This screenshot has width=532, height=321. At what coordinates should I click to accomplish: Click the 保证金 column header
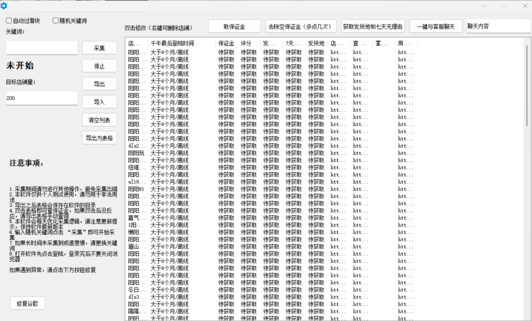(225, 43)
